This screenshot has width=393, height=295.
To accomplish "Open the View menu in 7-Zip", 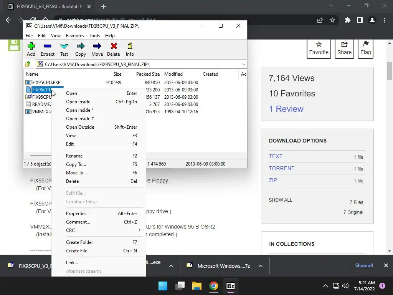I will (56, 36).
